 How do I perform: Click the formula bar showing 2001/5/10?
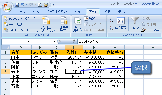tap(120, 41)
